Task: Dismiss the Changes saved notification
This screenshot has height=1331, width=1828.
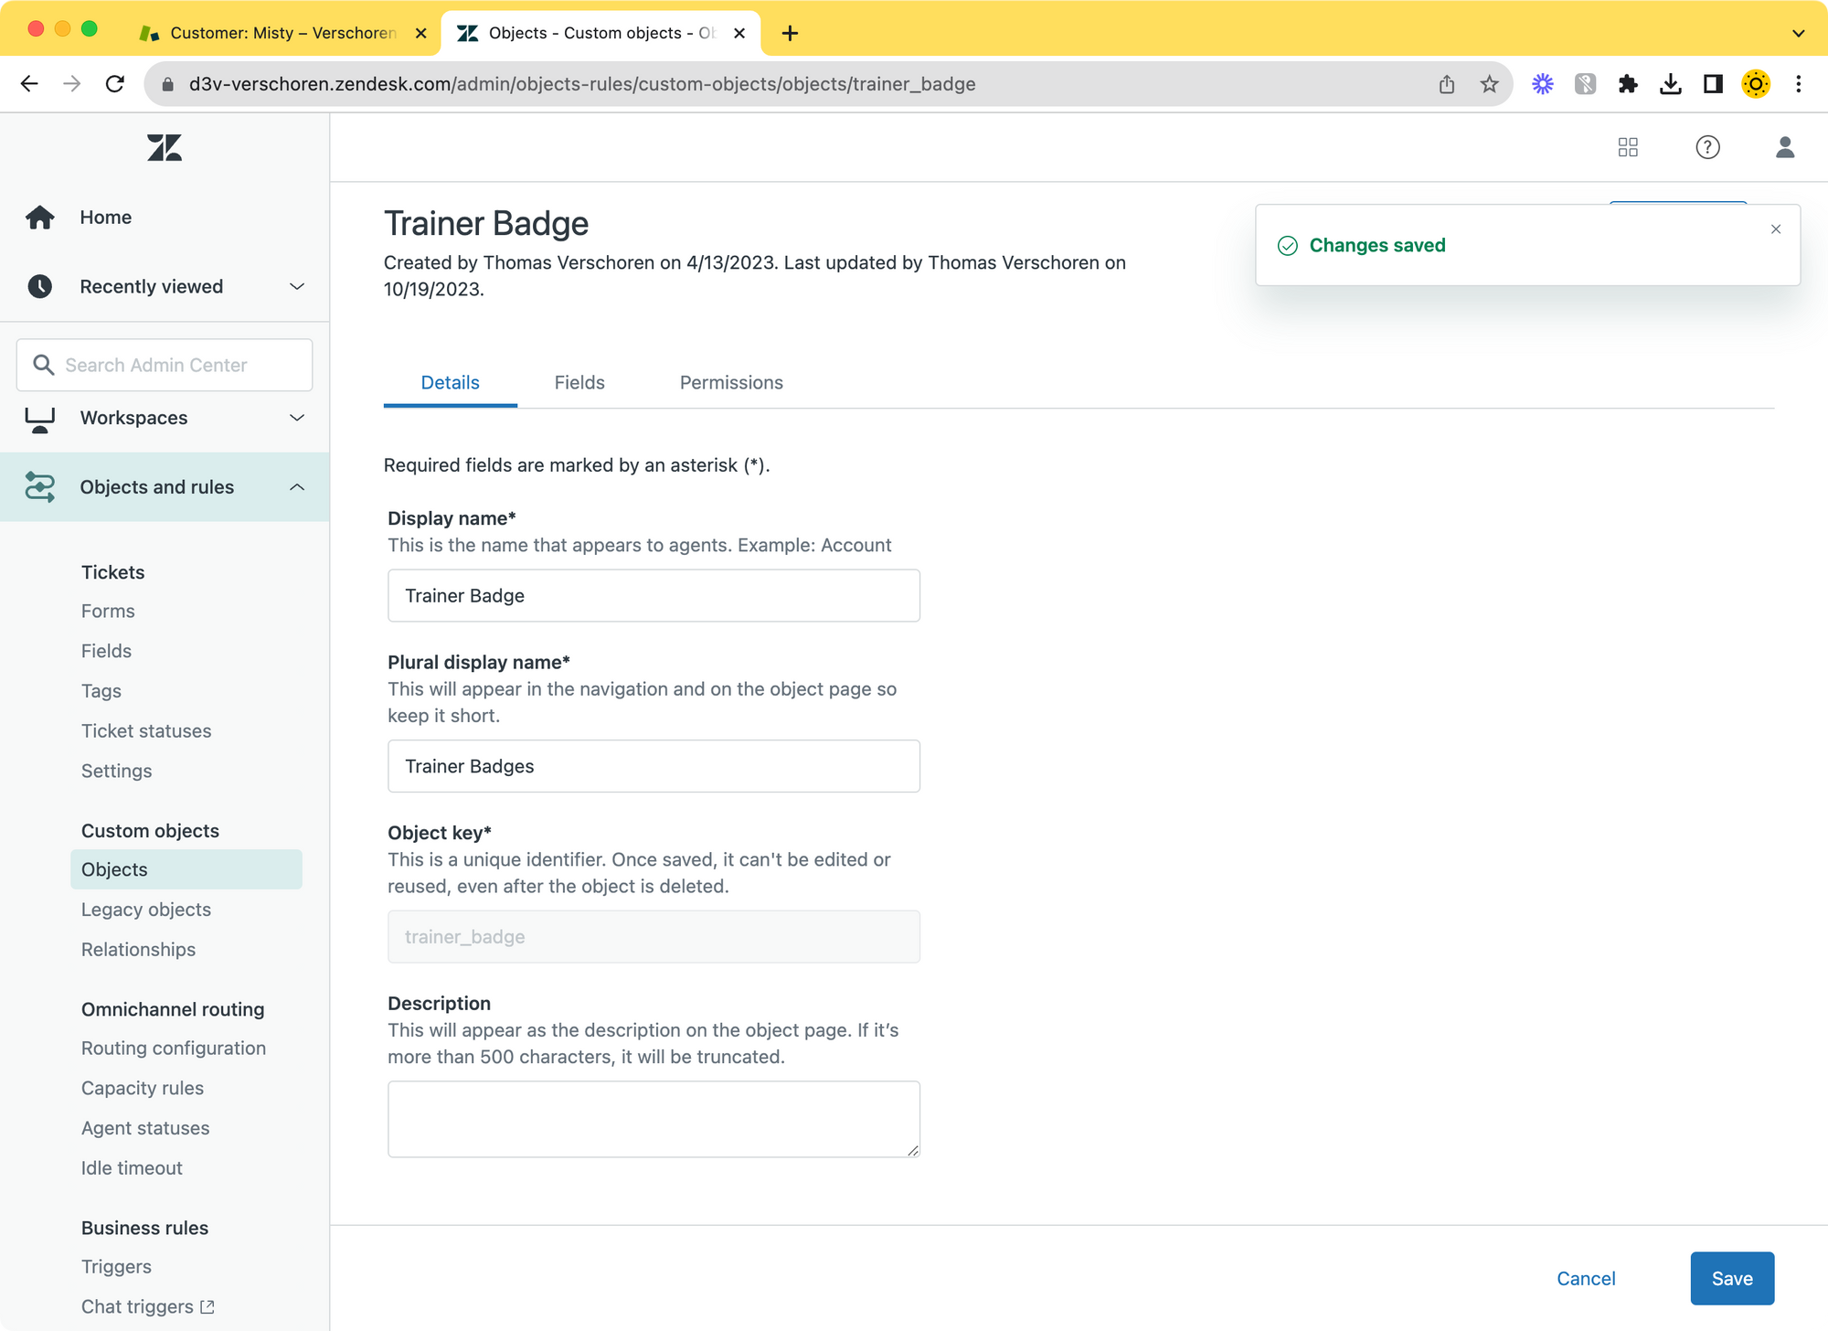Action: pyautogui.click(x=1775, y=229)
